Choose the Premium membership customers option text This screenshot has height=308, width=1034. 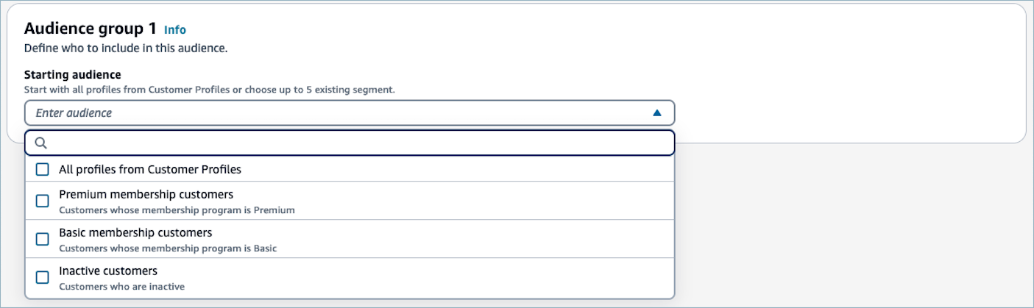click(x=146, y=195)
